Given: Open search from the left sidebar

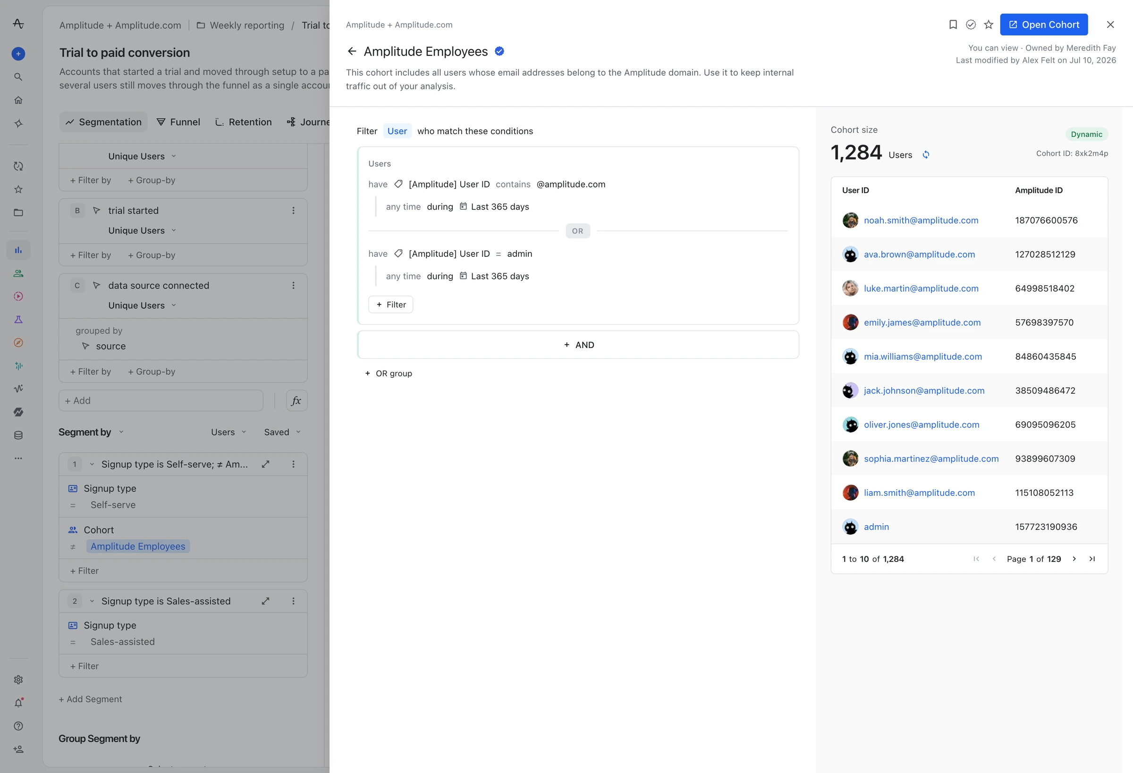Looking at the screenshot, I should pos(18,77).
